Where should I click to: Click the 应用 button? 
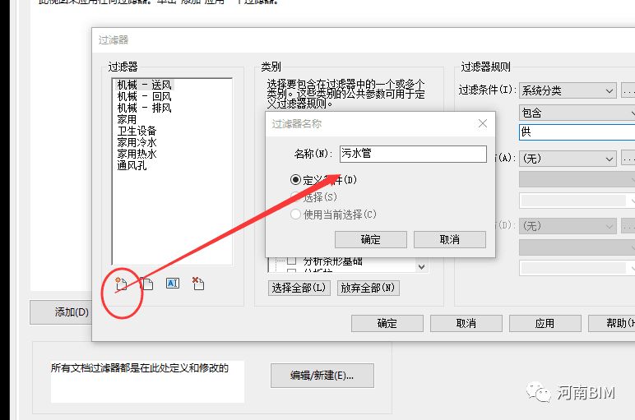click(x=545, y=323)
